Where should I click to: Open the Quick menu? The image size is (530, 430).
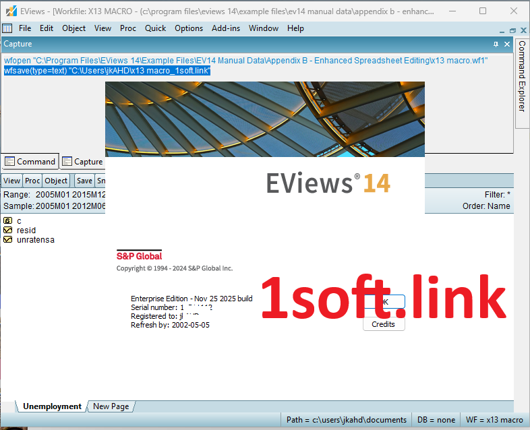[x=155, y=28]
